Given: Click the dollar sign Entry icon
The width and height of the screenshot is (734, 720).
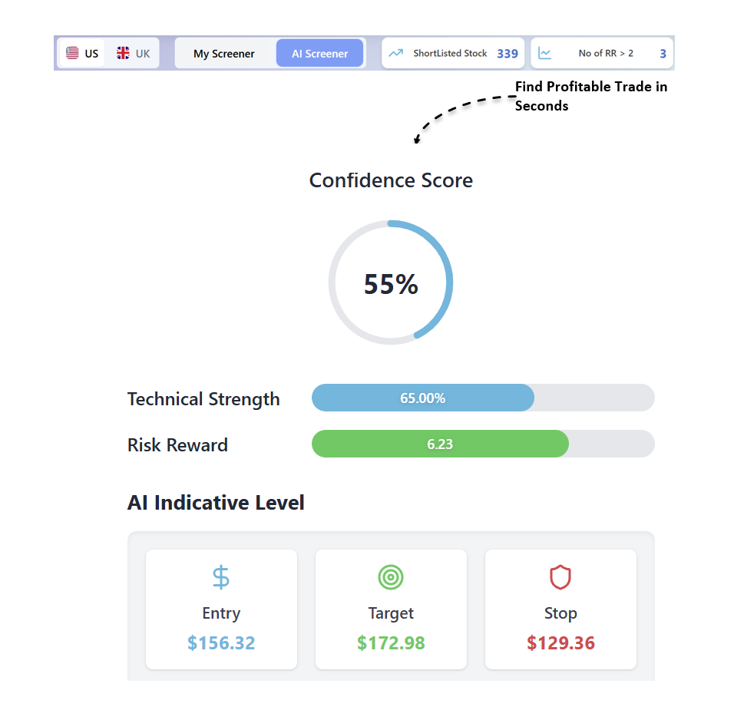Looking at the screenshot, I should (221, 577).
